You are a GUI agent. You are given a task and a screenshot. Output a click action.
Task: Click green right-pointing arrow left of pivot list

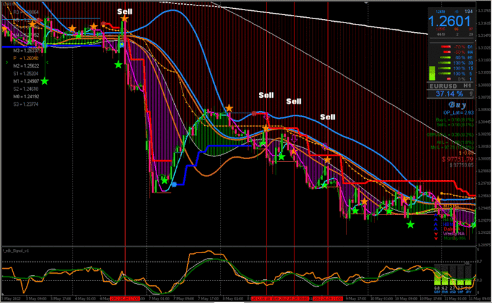click(7, 62)
